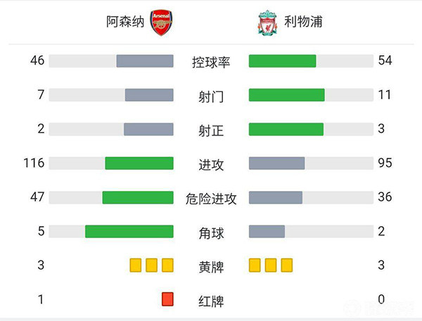Image resolution: width=422 pixels, height=321 pixels.
Task: Select the 阿森纳 team name
Action: click(x=125, y=22)
